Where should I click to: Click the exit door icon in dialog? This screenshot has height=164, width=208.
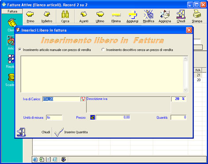[21, 132]
